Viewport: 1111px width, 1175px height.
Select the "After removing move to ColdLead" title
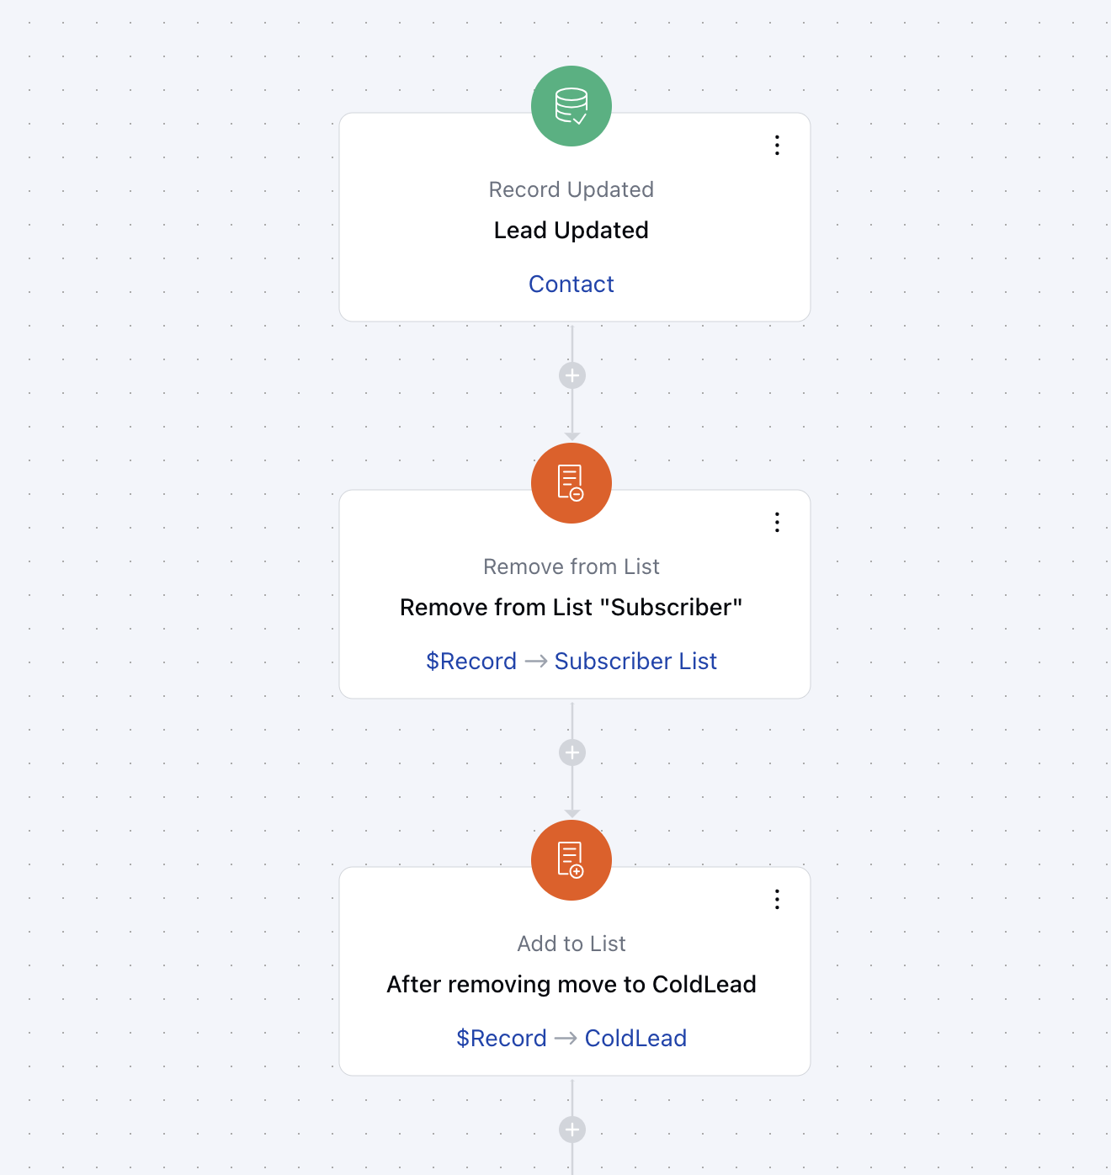571,985
